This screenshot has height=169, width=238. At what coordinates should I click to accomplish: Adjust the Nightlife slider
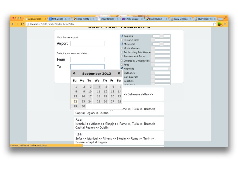161,68
